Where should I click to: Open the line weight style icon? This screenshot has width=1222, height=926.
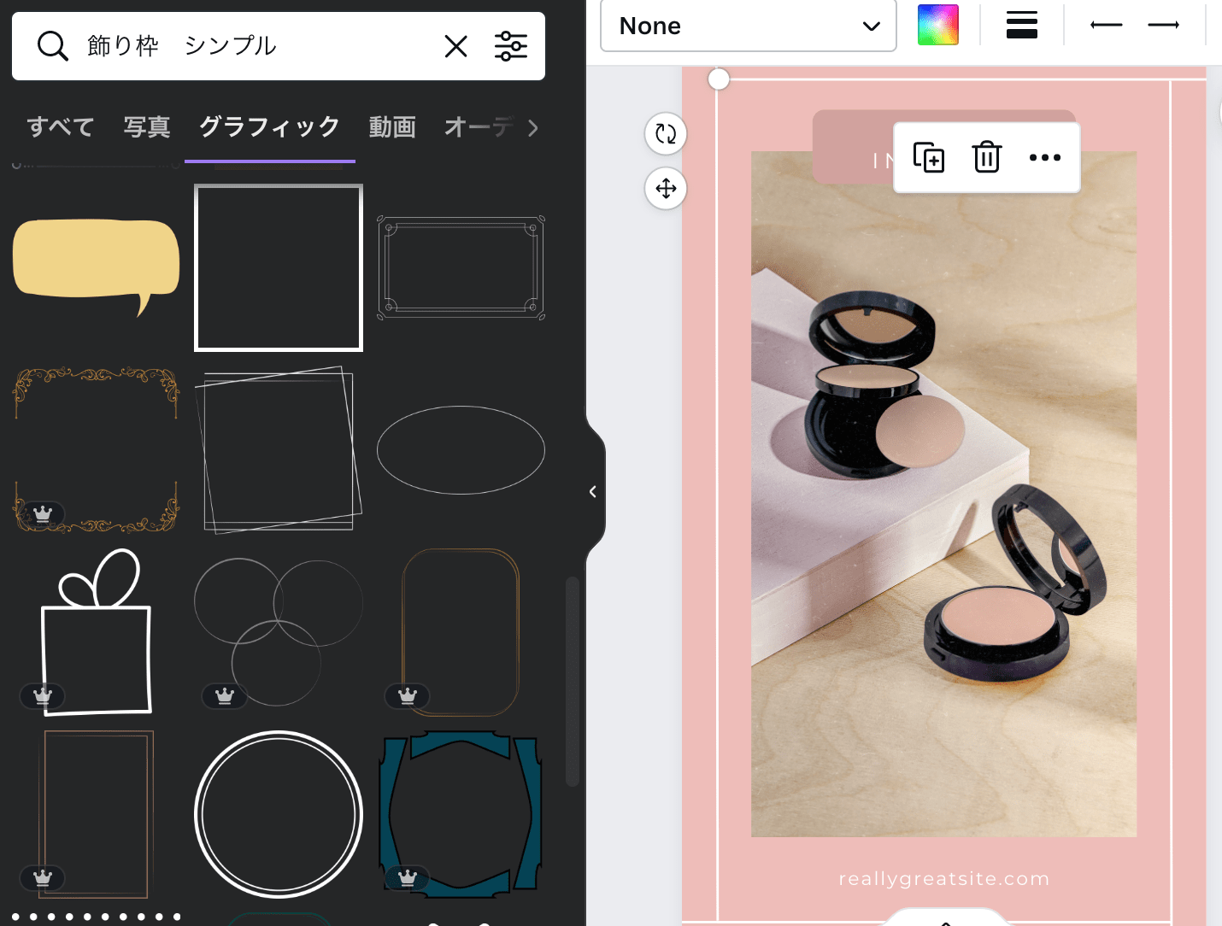pos(1021,26)
